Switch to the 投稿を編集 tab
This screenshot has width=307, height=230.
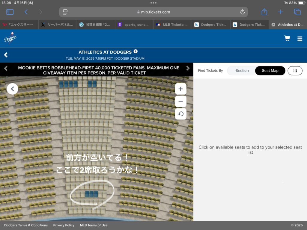point(96,25)
